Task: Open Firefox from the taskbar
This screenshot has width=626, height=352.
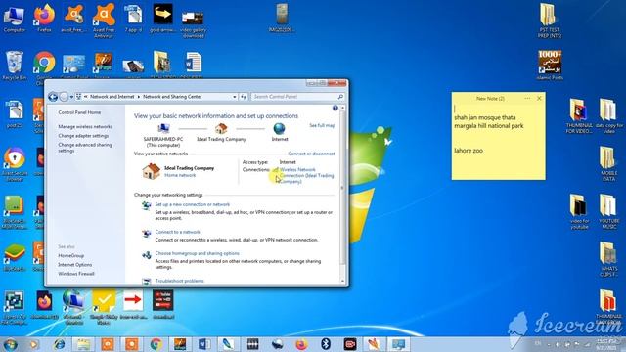Action: coord(302,344)
